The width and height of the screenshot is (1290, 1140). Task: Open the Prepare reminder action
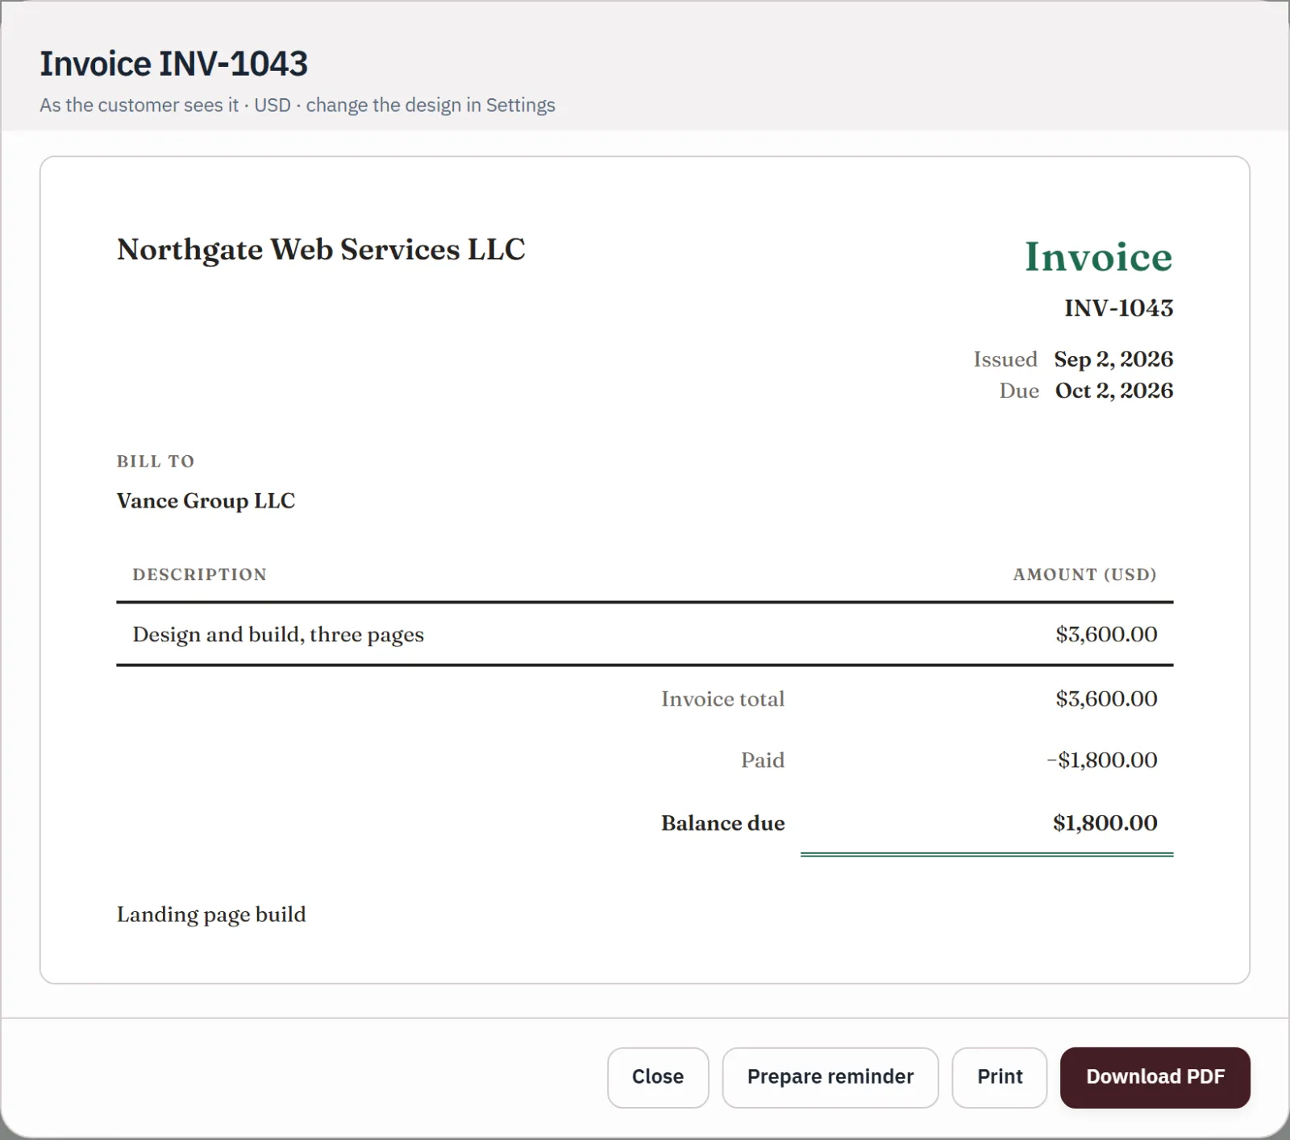[830, 1077]
